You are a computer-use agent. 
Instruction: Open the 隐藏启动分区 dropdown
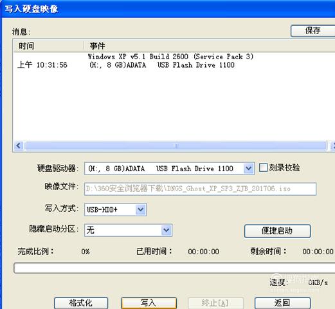pos(167,230)
